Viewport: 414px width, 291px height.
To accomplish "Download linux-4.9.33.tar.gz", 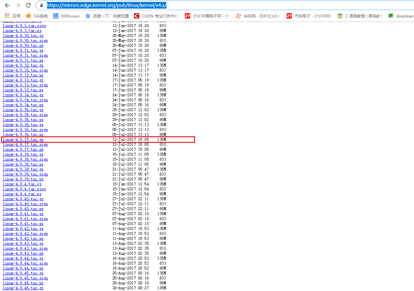I will pyautogui.click(x=23, y=80).
